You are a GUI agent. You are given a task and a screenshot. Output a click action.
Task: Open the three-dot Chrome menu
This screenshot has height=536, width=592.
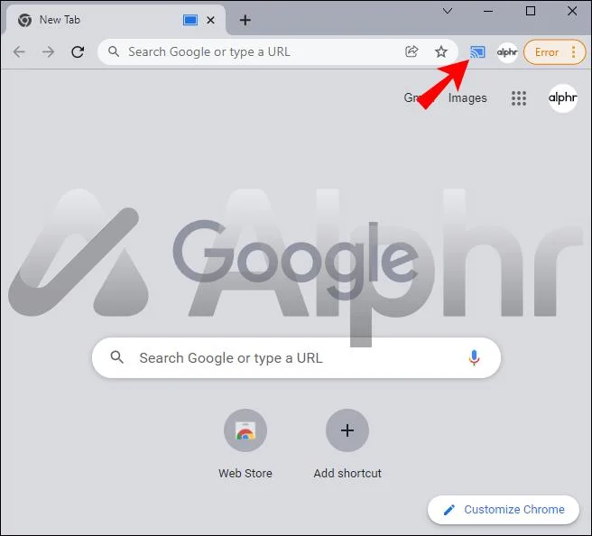[x=574, y=52]
